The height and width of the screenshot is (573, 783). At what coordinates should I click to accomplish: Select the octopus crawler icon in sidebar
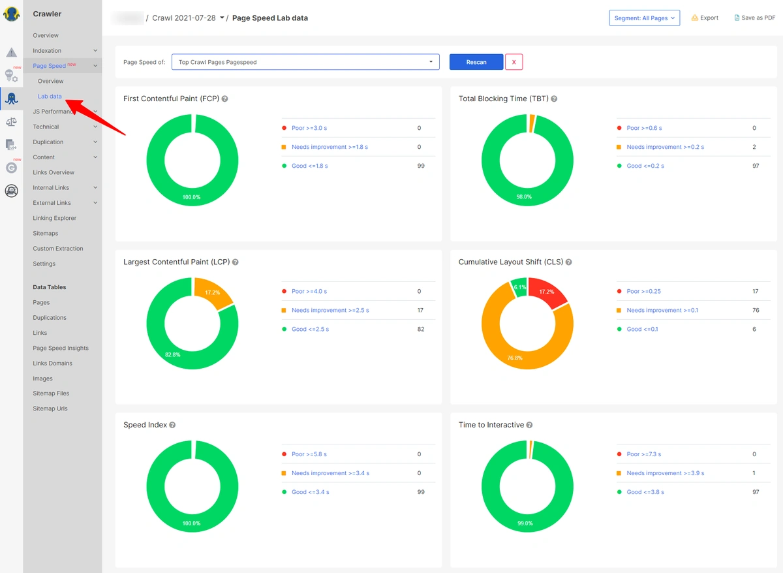coord(11,99)
